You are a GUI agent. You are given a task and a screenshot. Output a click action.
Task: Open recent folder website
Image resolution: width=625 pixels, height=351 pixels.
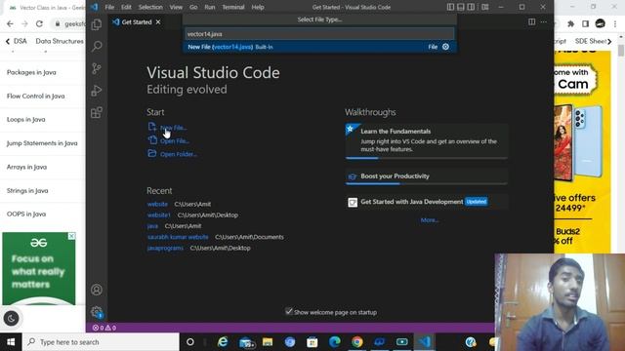[x=157, y=204]
